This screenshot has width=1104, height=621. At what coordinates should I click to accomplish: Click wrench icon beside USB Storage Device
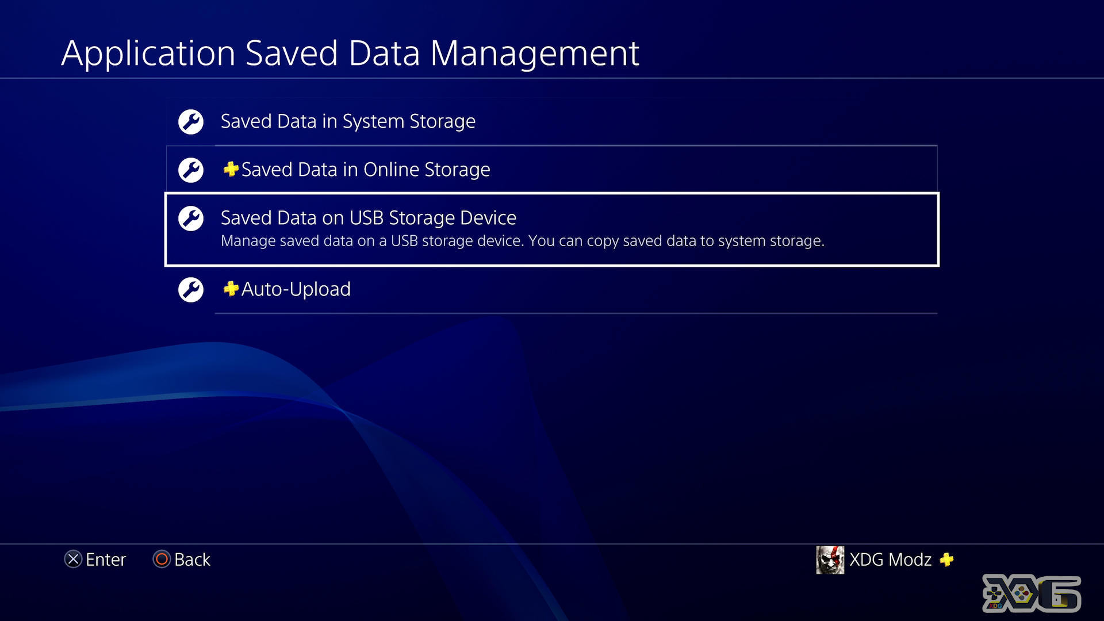pos(191,218)
